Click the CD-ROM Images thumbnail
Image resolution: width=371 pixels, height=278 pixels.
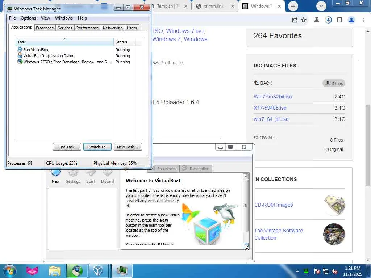334,205
